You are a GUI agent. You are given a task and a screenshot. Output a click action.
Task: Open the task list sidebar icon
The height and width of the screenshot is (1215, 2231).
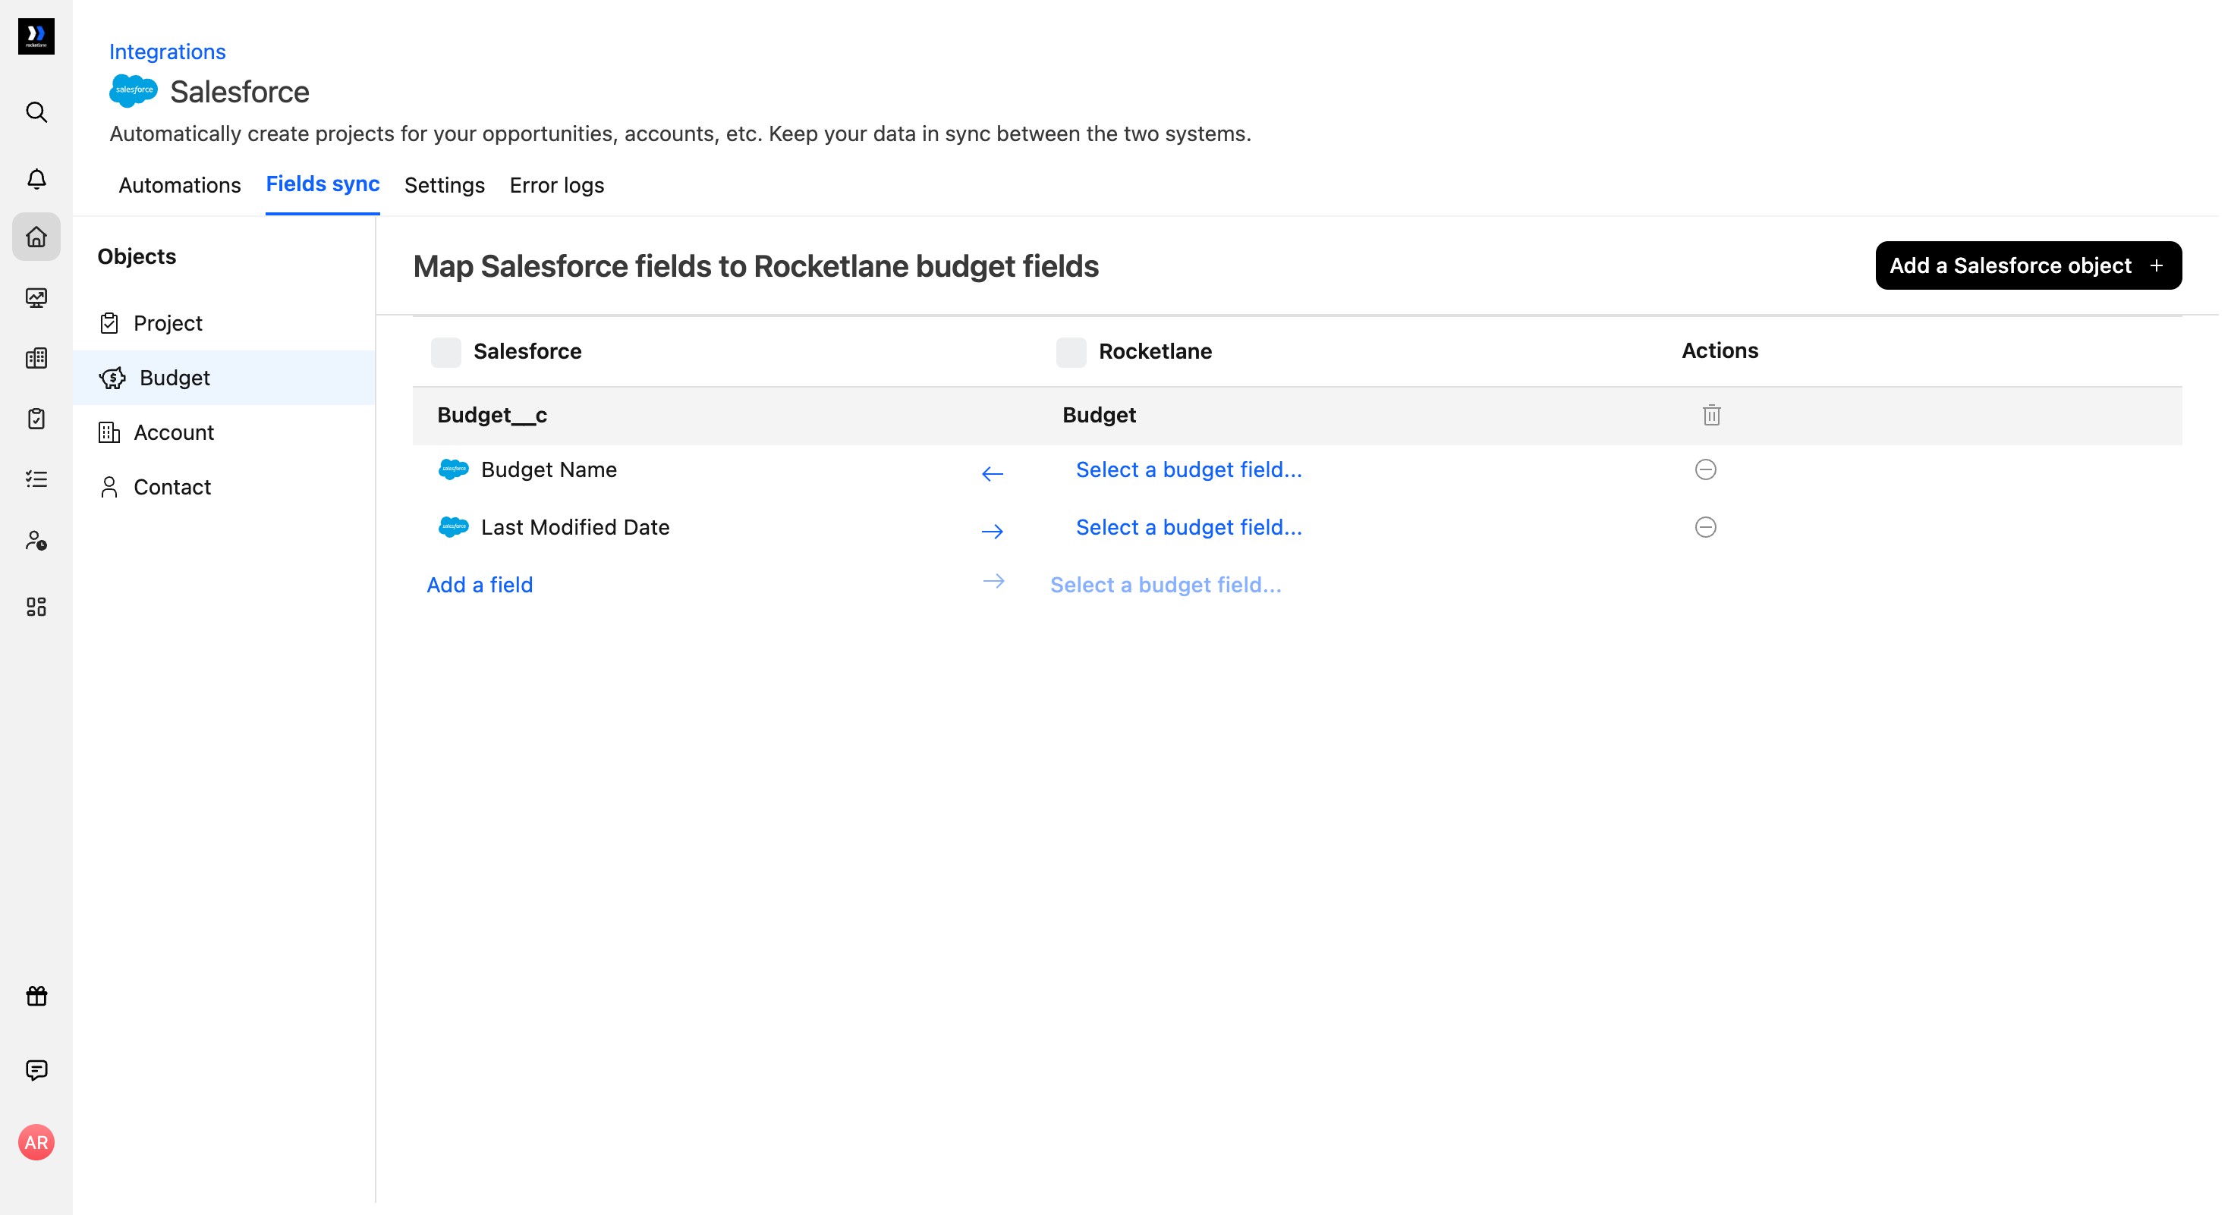pos(36,479)
